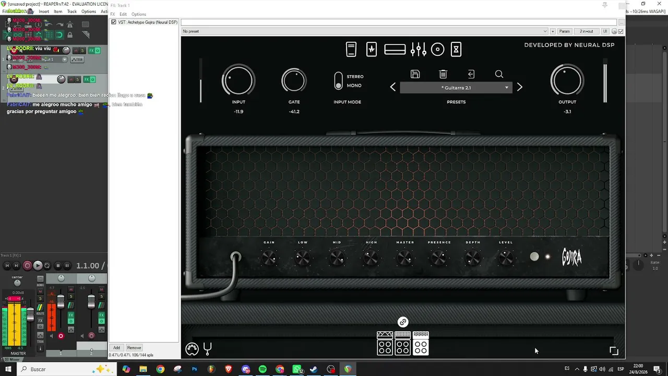Open the FX menu in the FX window
668x376 pixels.
[112, 14]
